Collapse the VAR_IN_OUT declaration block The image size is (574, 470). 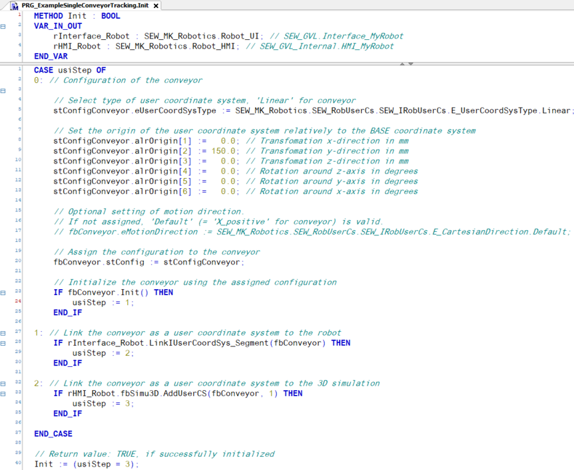pyautogui.click(x=4, y=27)
